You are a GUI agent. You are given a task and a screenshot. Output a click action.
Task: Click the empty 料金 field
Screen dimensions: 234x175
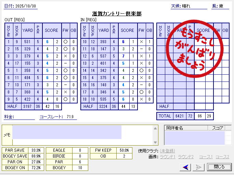(x=25, y=117)
